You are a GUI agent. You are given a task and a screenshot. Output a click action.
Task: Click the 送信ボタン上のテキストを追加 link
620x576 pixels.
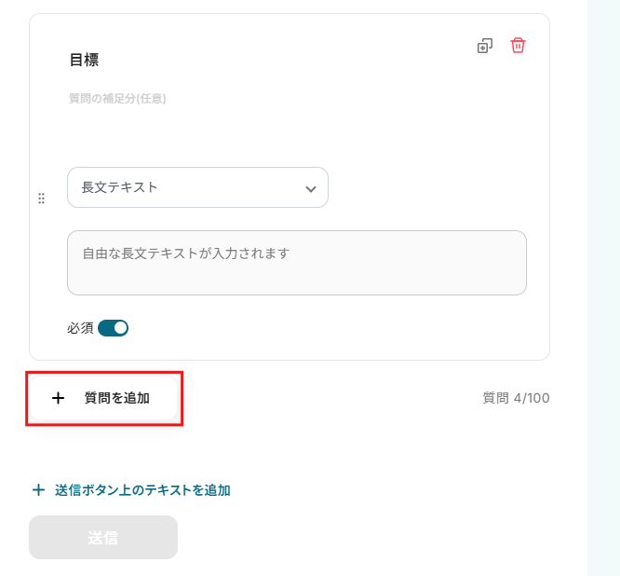[142, 490]
